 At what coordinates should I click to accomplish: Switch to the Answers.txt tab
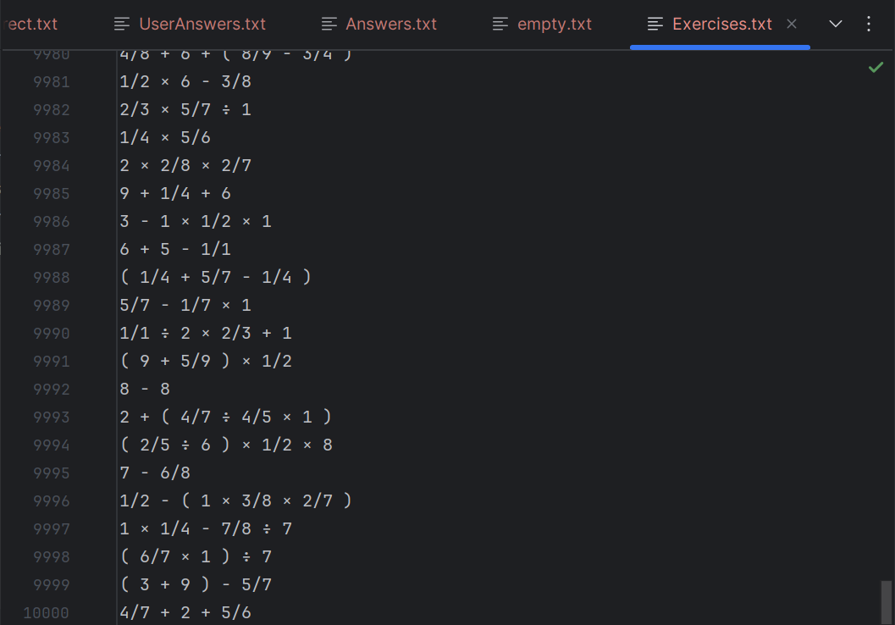point(378,24)
